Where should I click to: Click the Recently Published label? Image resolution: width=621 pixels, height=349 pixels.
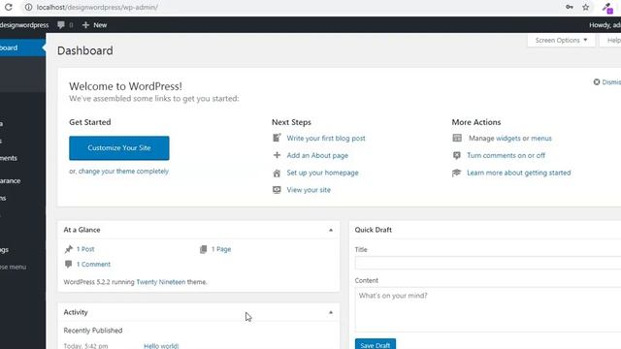pos(93,331)
